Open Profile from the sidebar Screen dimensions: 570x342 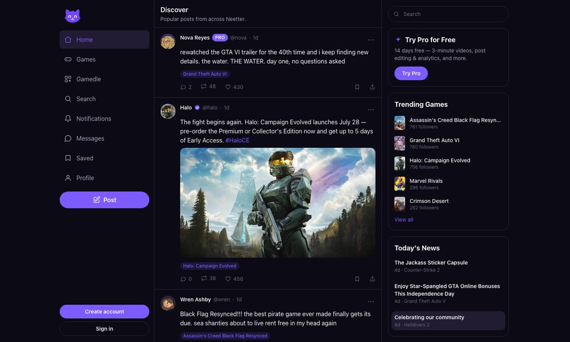click(104, 178)
